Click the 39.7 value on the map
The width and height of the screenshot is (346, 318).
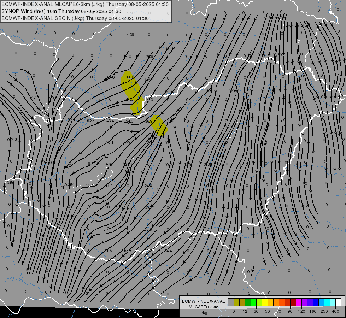(x=148, y=208)
